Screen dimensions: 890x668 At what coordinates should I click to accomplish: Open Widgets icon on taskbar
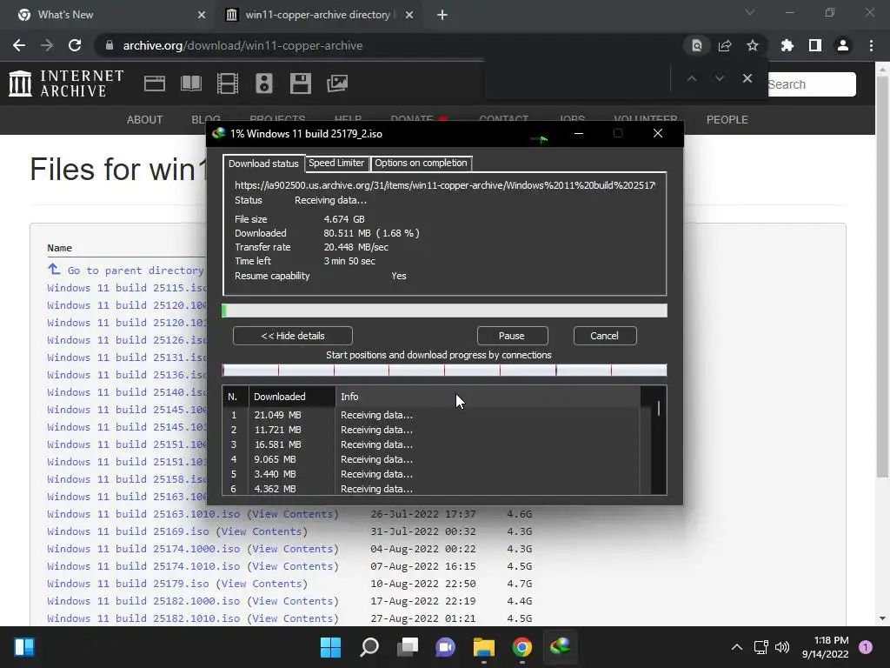[x=24, y=647]
